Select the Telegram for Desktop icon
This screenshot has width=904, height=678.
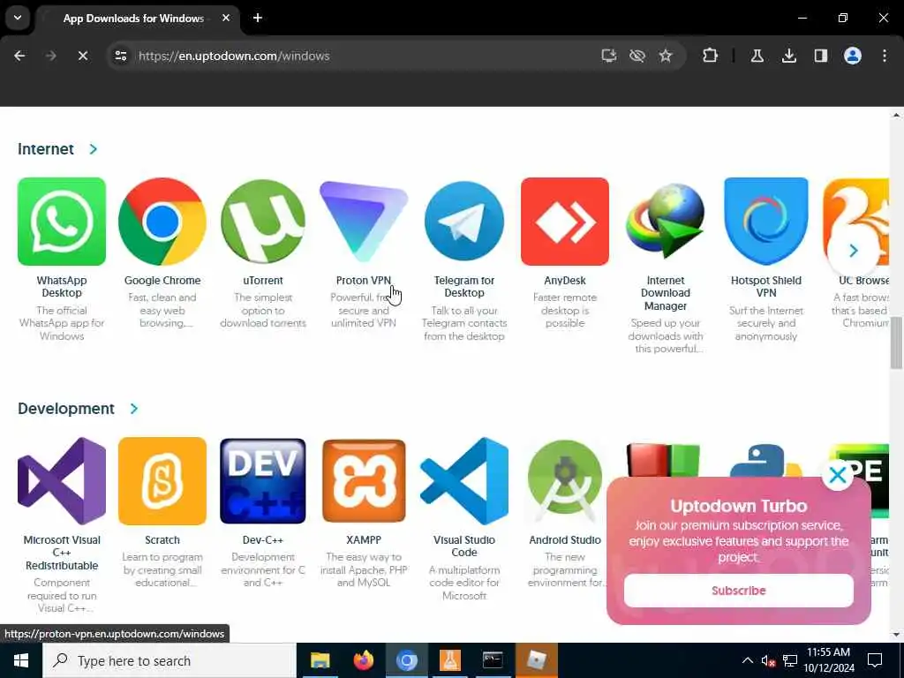coord(464,222)
